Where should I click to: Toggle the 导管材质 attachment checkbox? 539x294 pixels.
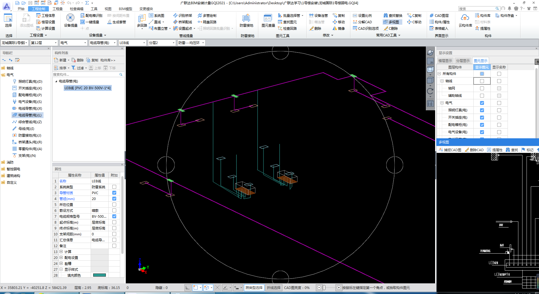tap(114, 193)
